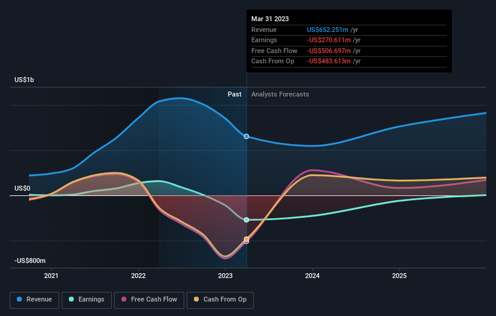Click the Free Cash Flow row label in tooltip
Image resolution: width=496 pixels, height=316 pixels.
pyautogui.click(x=274, y=51)
